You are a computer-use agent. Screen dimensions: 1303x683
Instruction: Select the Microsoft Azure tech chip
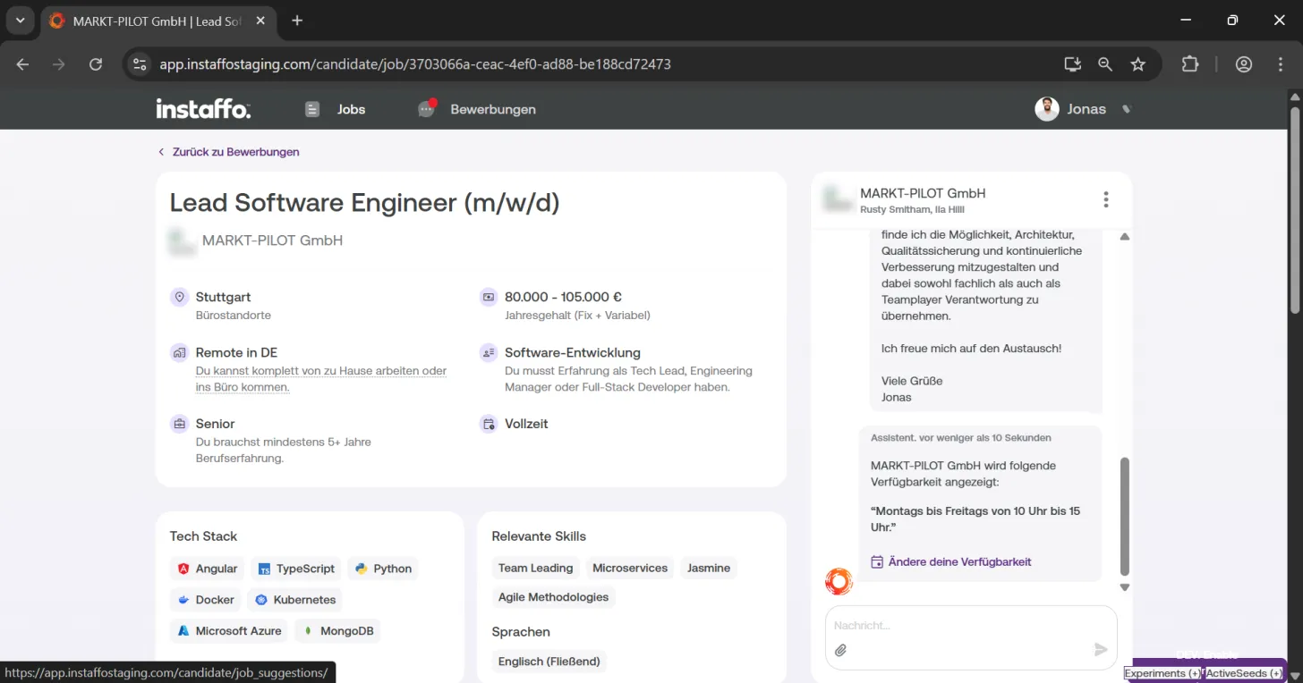pos(228,631)
